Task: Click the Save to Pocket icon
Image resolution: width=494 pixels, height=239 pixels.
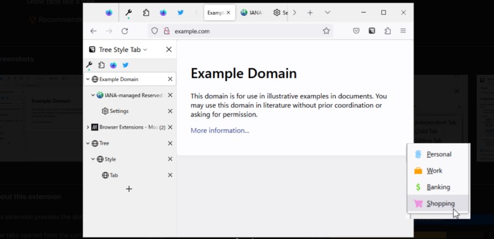Action: (x=356, y=31)
